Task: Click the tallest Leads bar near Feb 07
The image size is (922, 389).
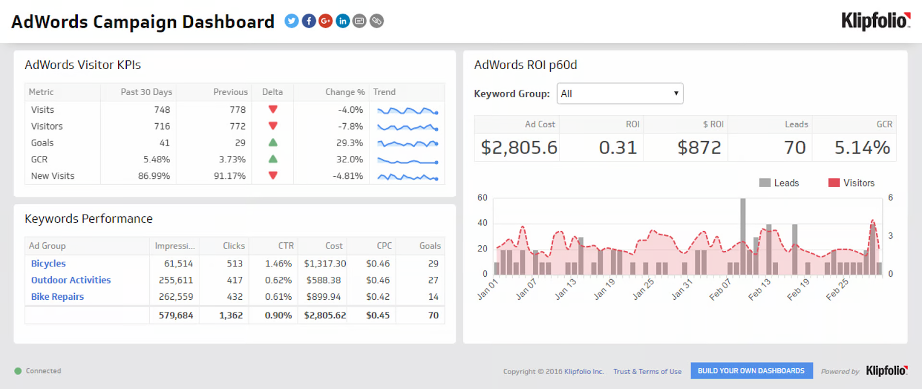Action: click(x=743, y=237)
